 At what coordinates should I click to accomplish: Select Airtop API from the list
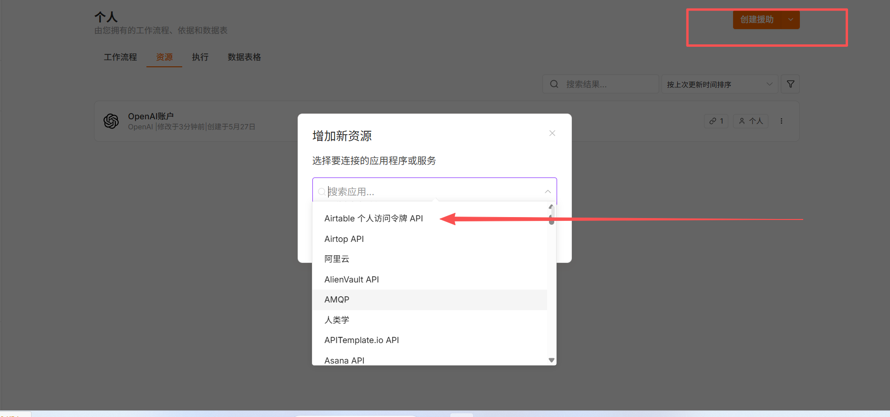tap(429, 239)
